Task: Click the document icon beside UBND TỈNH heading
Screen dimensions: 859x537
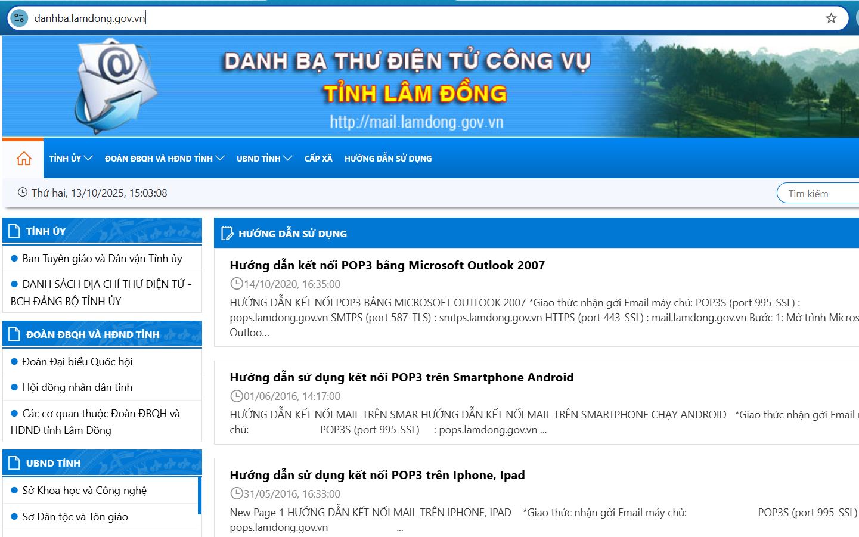Action: coord(15,463)
